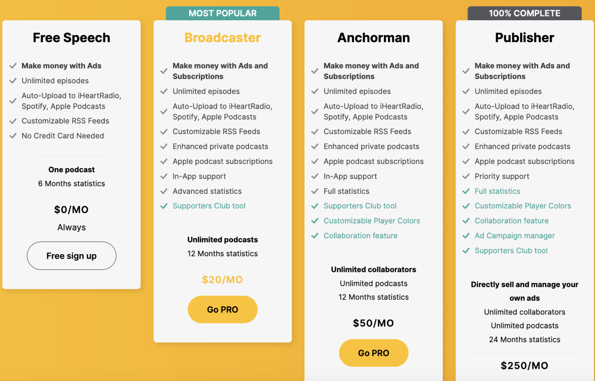Open the Supporters Club tool link in Anchorman
The height and width of the screenshot is (381, 595).
(x=360, y=206)
